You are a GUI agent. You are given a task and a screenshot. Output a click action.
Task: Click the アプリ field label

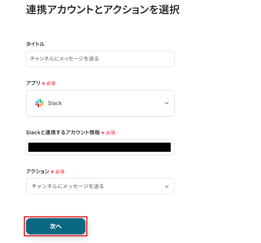coord(33,83)
